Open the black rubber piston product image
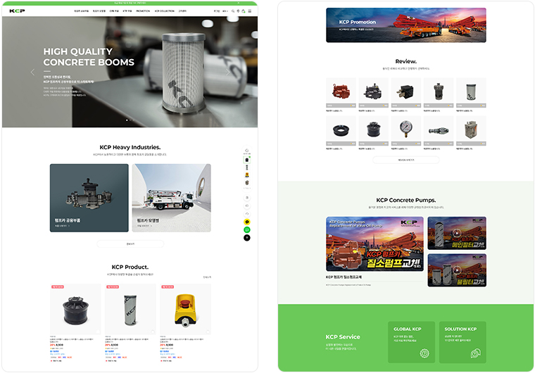The height and width of the screenshot is (373, 535). point(75,309)
